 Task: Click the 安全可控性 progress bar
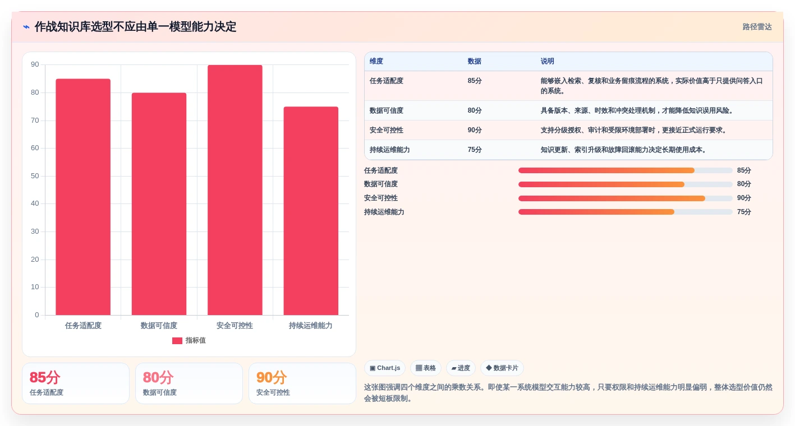point(626,198)
